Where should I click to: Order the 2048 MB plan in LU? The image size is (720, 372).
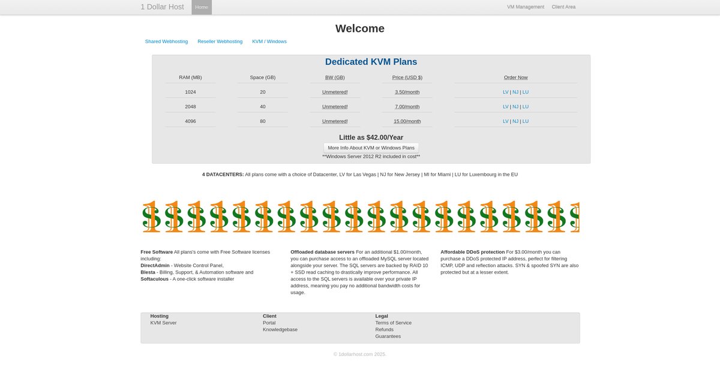point(526,106)
